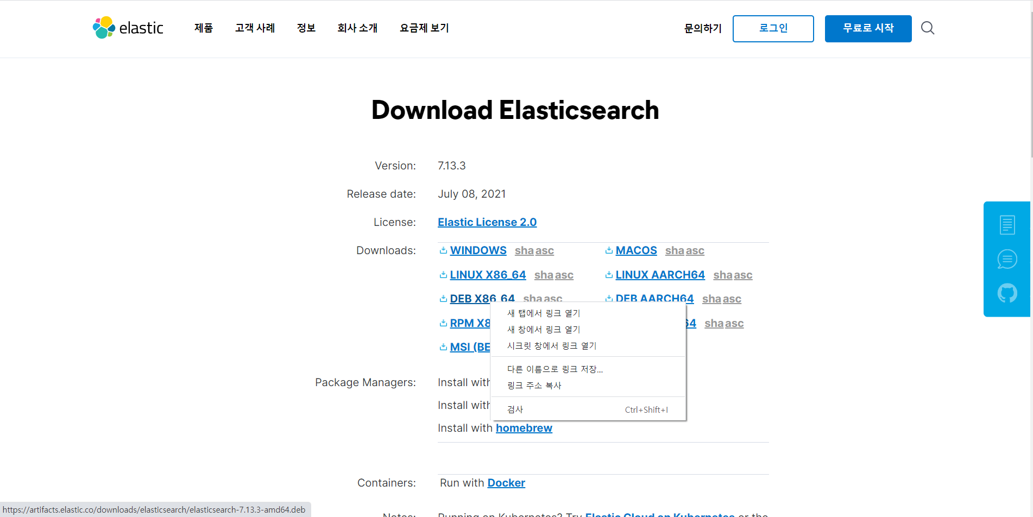1033x517 pixels.
Task: Click download icon beside MSI (BETA)
Action: (443, 347)
